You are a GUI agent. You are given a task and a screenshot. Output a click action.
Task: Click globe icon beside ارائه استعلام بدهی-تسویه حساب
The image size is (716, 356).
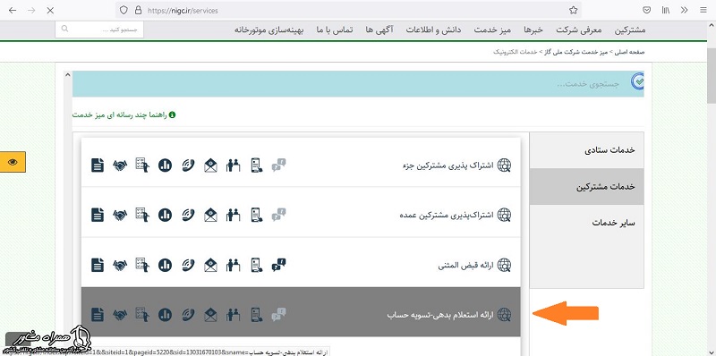(504, 315)
